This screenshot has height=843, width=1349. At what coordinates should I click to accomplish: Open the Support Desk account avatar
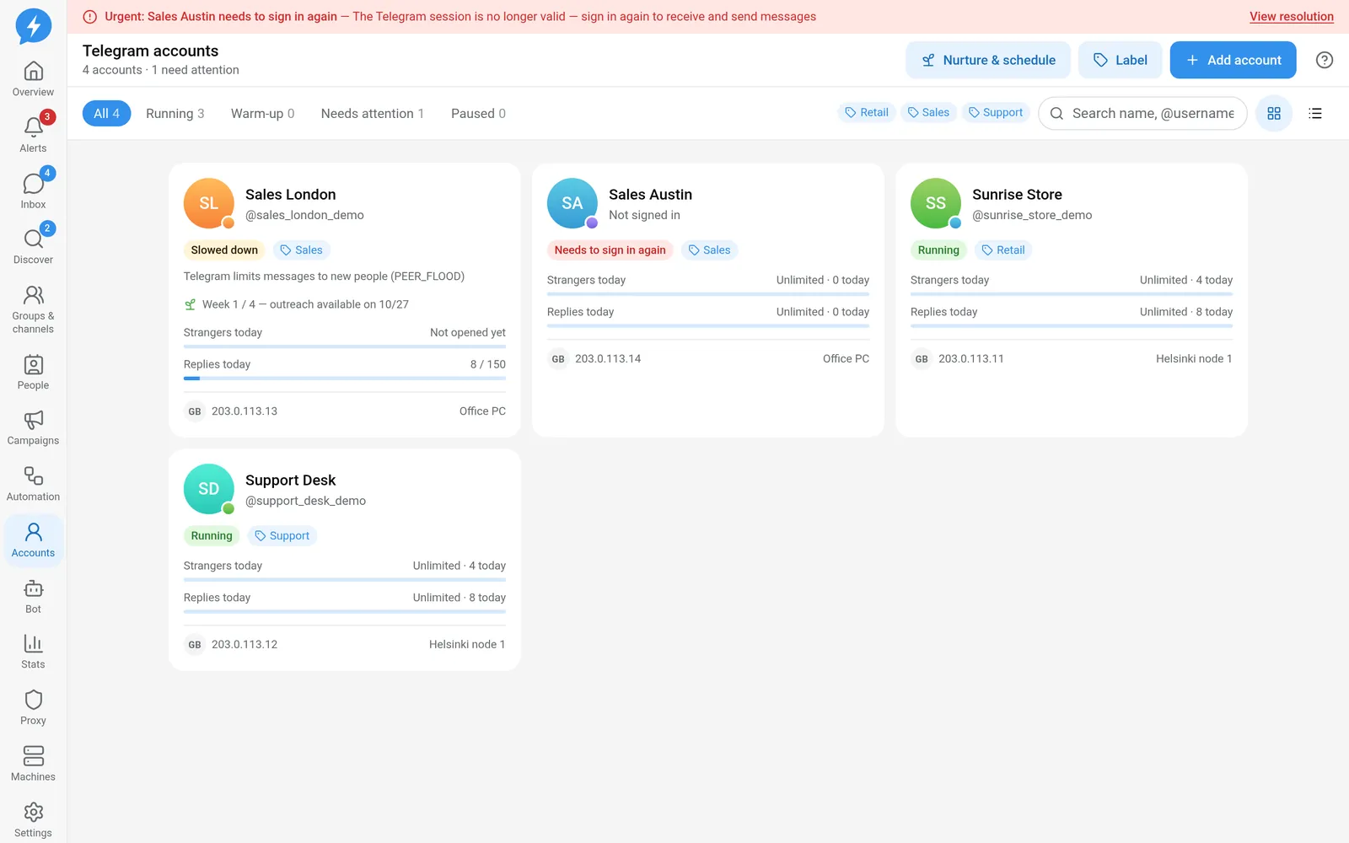(x=209, y=489)
